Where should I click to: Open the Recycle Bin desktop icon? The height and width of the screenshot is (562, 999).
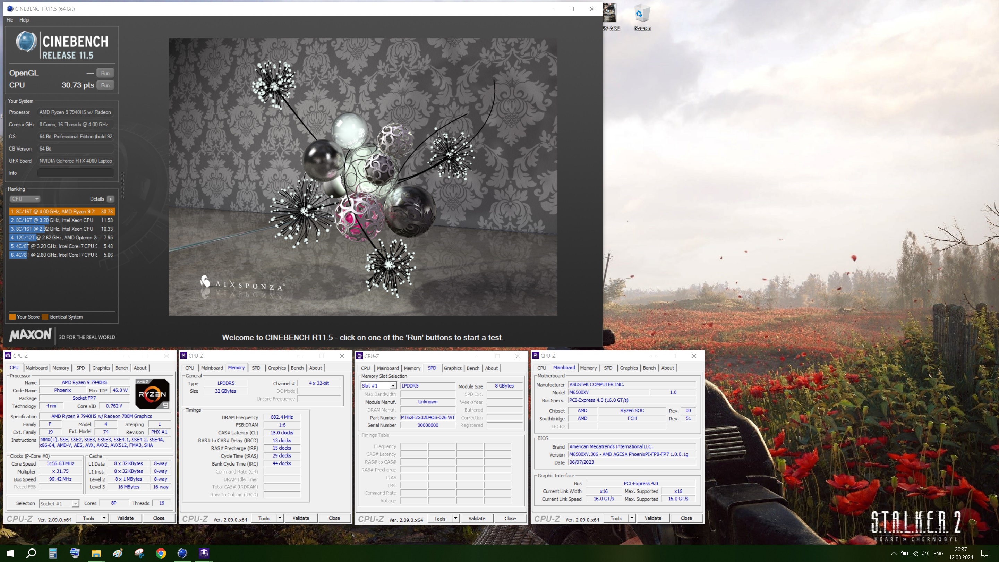(642, 17)
